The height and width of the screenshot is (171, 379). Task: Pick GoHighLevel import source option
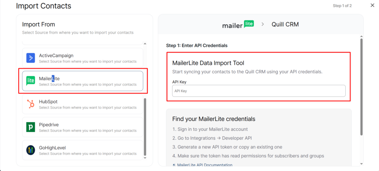pos(83,150)
